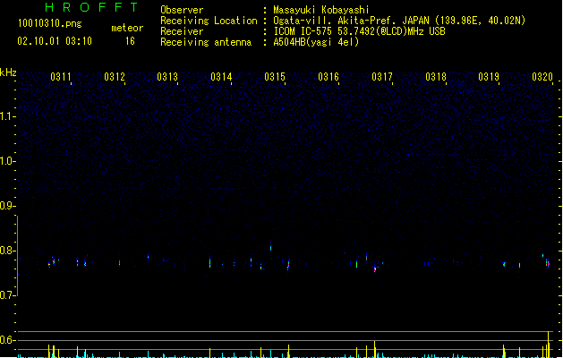The width and height of the screenshot is (563, 358).
Task: Click the 0.6 kHz frequency axis label
Action: (x=7, y=340)
